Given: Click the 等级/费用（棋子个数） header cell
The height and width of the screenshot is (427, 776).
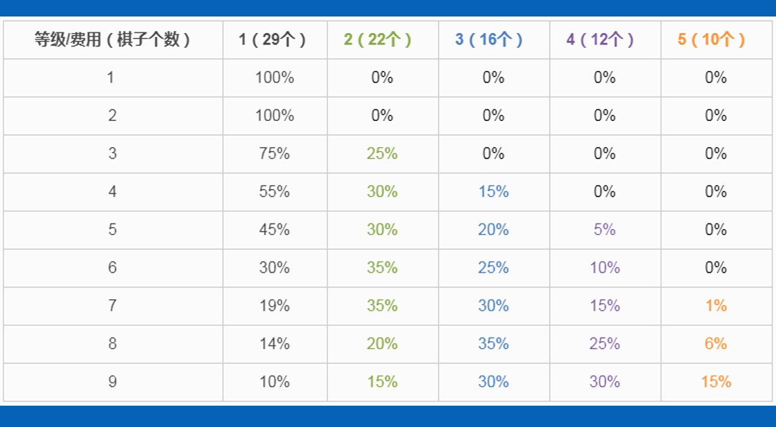Looking at the screenshot, I should (112, 40).
